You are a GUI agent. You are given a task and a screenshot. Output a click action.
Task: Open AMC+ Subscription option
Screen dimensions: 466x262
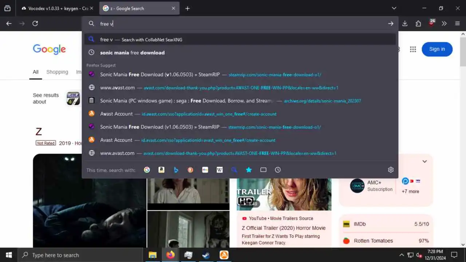(371, 186)
